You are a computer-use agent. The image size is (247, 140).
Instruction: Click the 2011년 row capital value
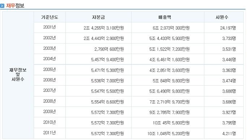pyautogui.click(x=108, y=134)
